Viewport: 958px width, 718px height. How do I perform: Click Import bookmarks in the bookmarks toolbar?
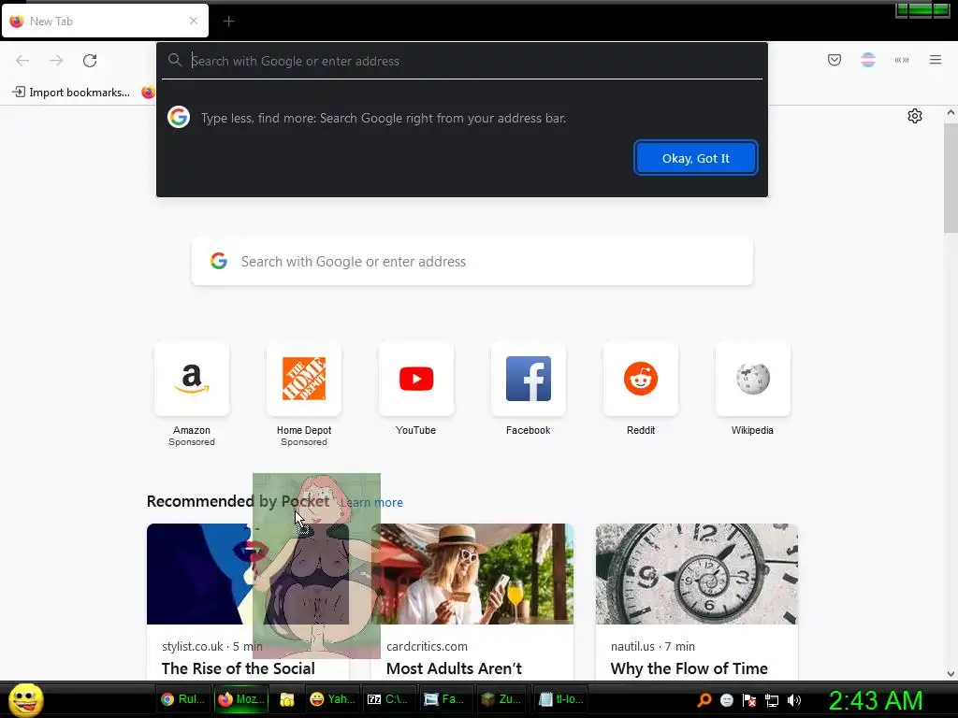click(x=71, y=93)
